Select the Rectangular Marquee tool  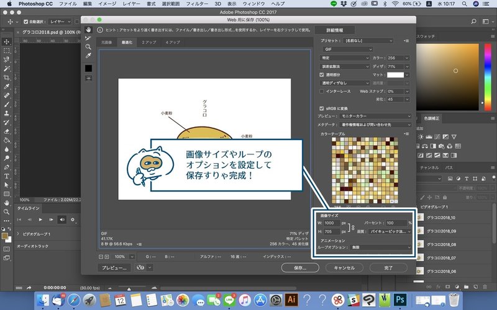[x=6, y=51]
